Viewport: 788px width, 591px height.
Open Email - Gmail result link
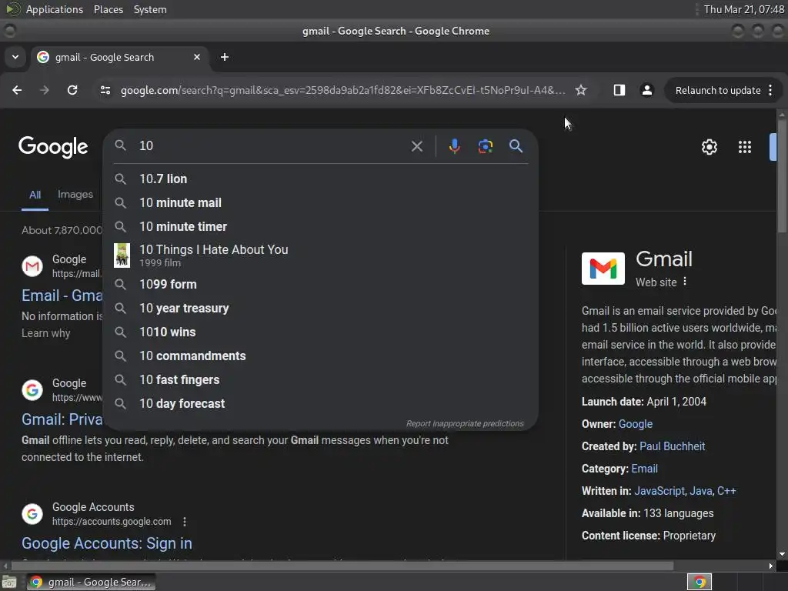[x=62, y=295]
